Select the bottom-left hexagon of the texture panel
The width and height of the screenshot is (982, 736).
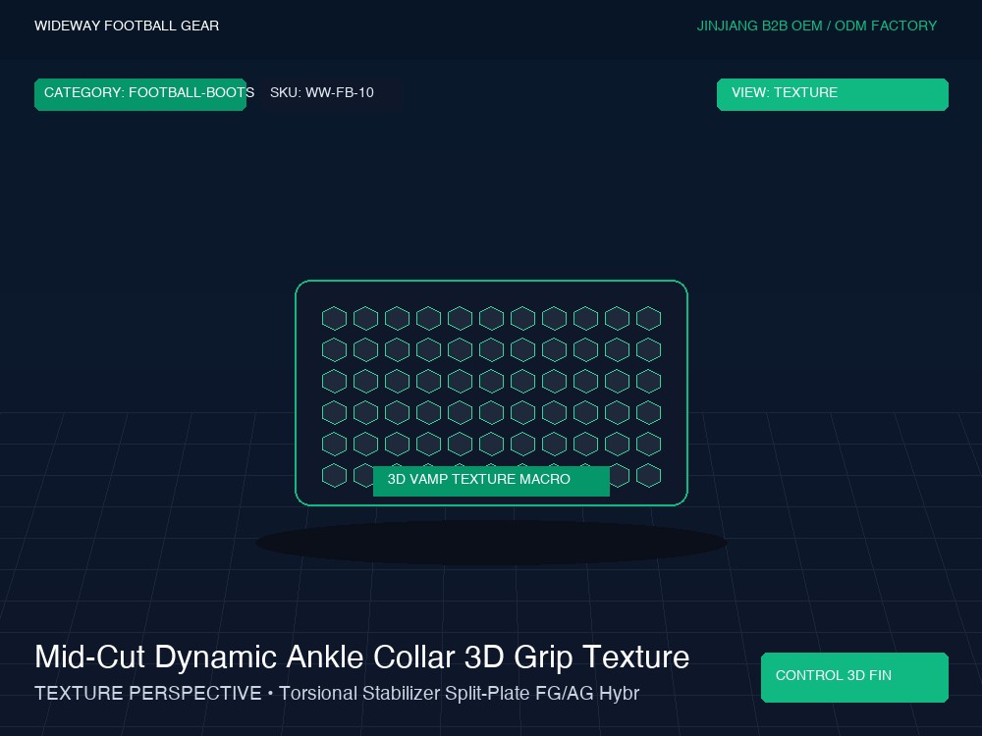pyautogui.click(x=335, y=476)
